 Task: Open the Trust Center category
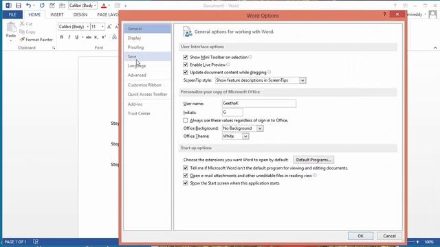click(x=147, y=113)
